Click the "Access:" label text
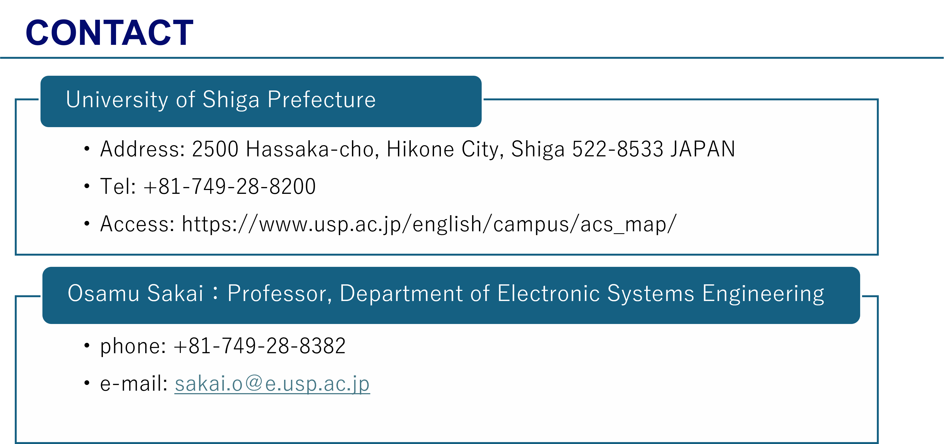Viewport: 945px width, 444px height. [x=137, y=224]
